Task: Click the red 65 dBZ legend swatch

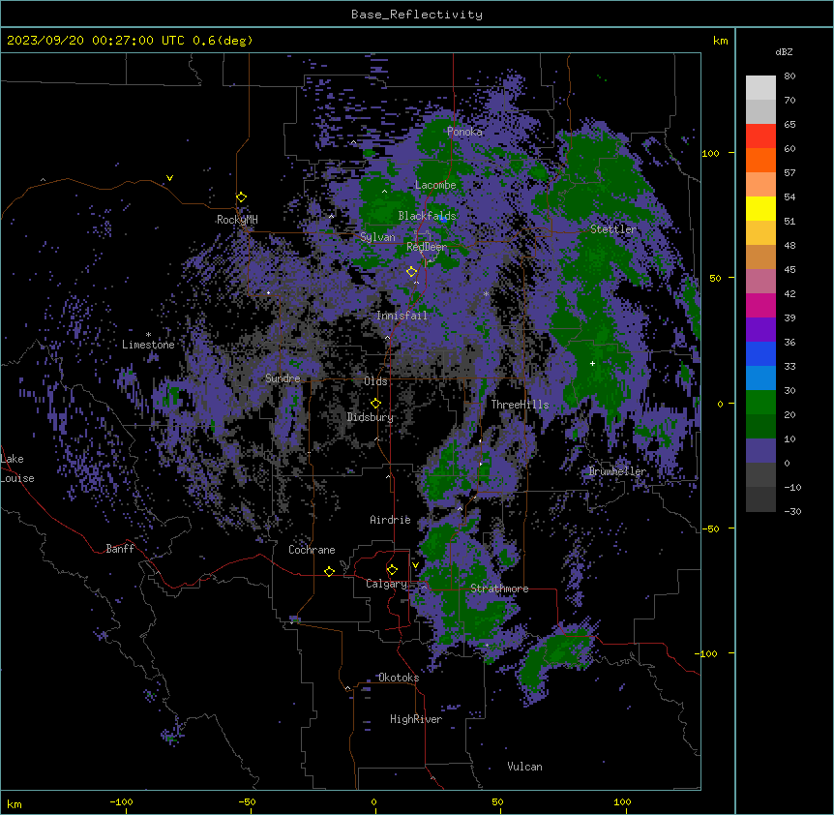Action: (760, 136)
